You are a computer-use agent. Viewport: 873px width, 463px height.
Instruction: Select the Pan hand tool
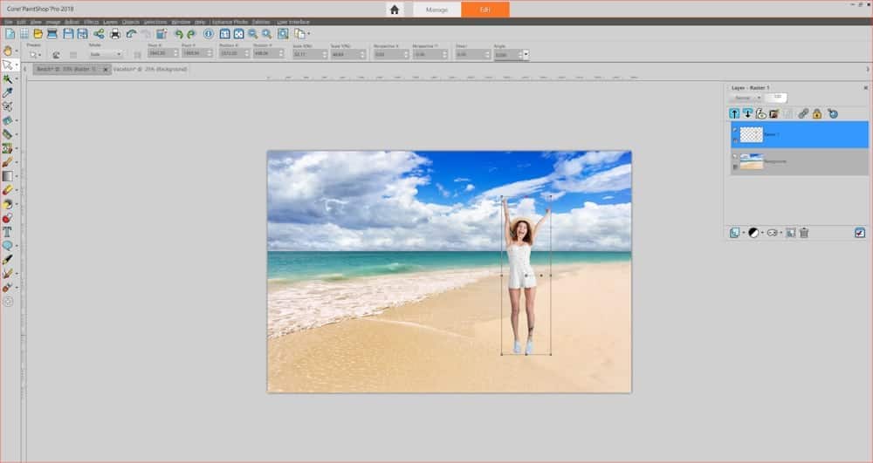click(8, 51)
